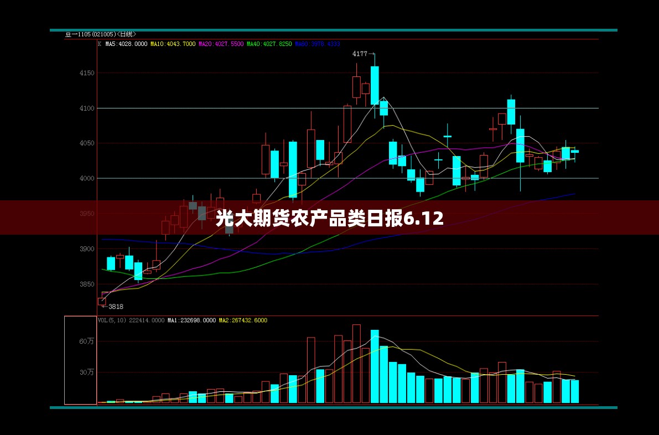Click the contract title 豆一1105(021005)
Screen dimensions: 659x435
[x=90, y=34]
